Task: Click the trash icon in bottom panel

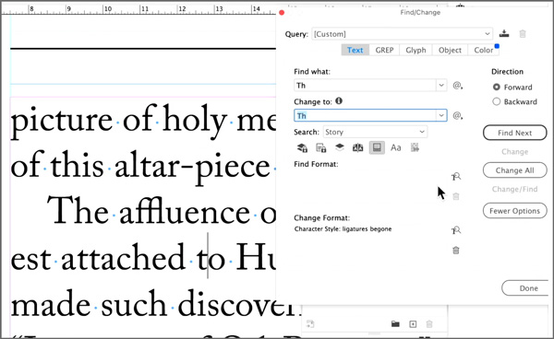Action: pyautogui.click(x=429, y=324)
